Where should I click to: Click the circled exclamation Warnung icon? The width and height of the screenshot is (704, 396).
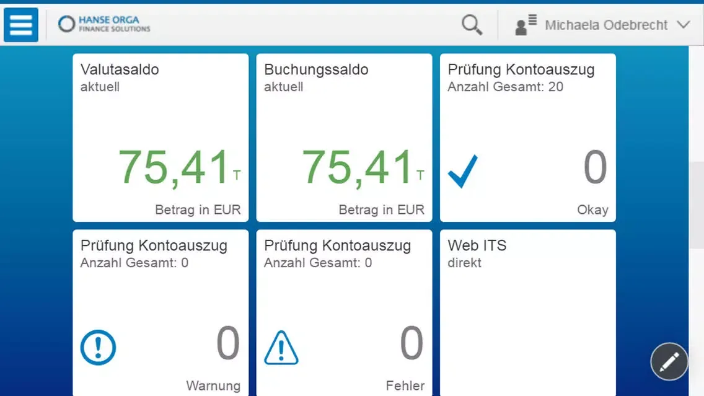point(99,347)
